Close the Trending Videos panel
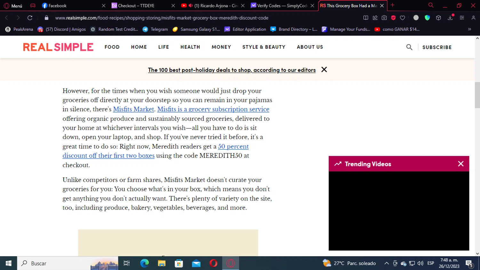 coord(461,164)
